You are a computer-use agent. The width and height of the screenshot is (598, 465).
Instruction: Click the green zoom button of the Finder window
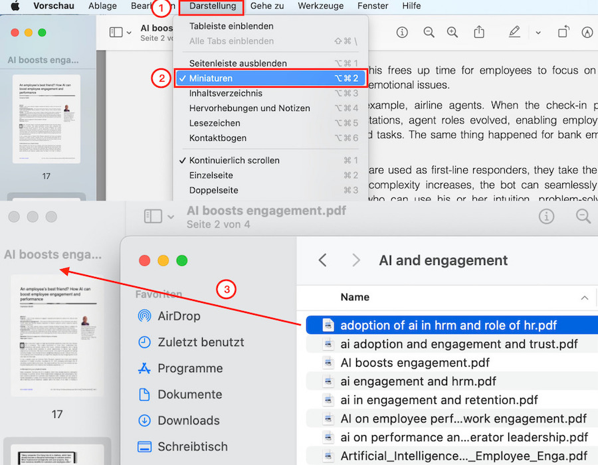click(182, 260)
